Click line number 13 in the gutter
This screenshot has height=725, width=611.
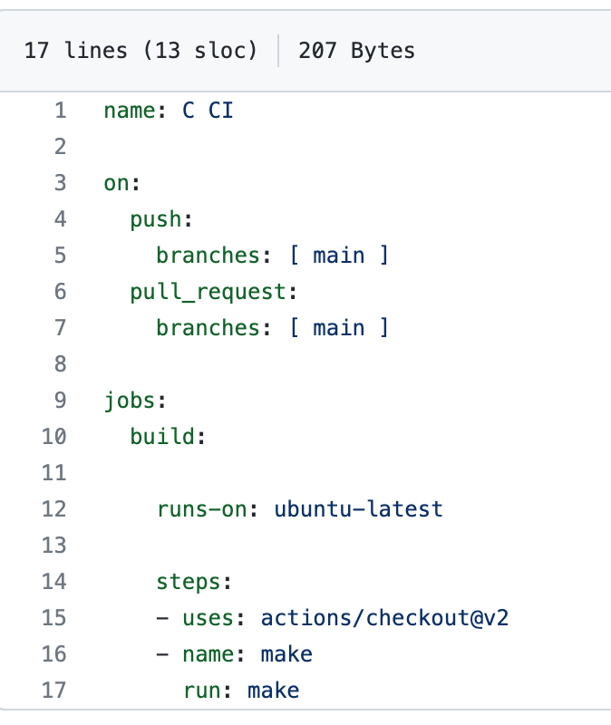pos(54,546)
